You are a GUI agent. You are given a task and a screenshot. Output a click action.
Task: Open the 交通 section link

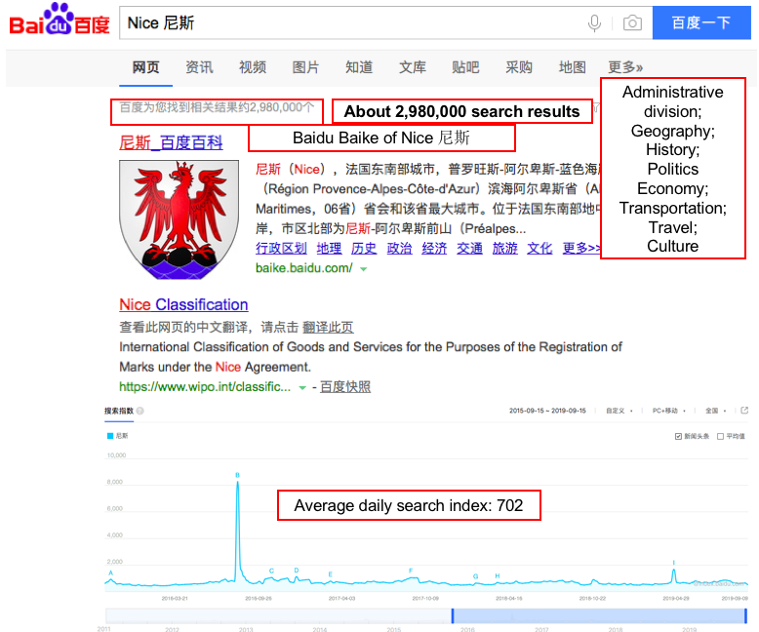pyautogui.click(x=469, y=249)
